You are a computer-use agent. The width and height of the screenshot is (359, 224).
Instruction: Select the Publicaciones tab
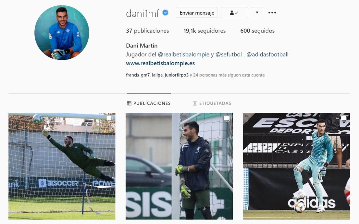click(149, 103)
